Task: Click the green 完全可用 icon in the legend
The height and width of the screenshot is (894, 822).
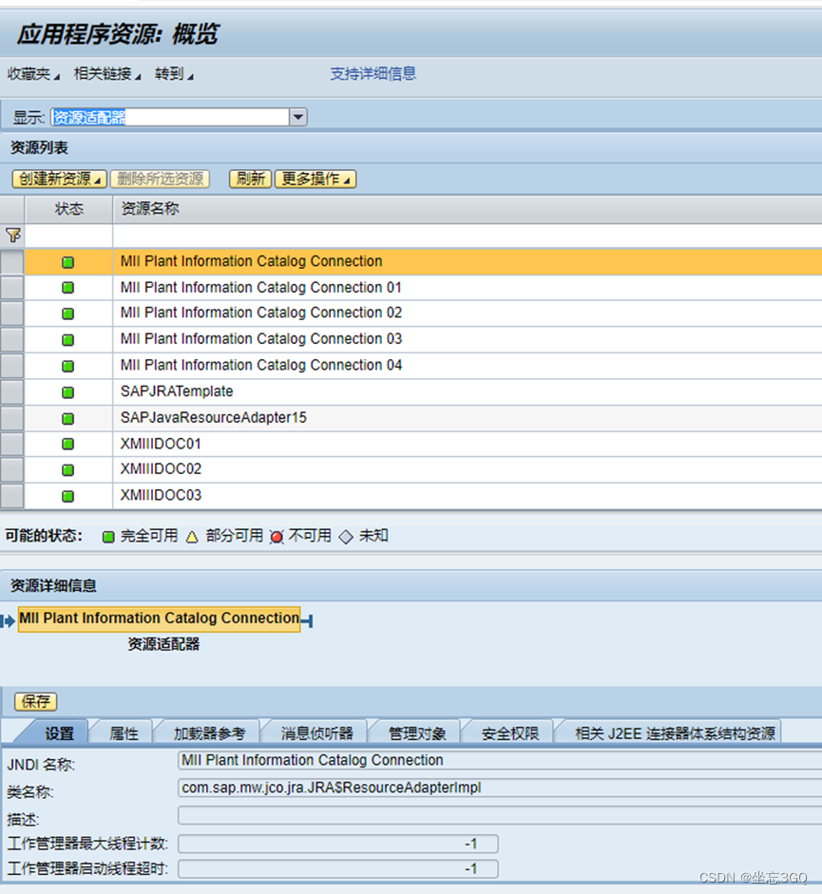Action: coord(109,535)
